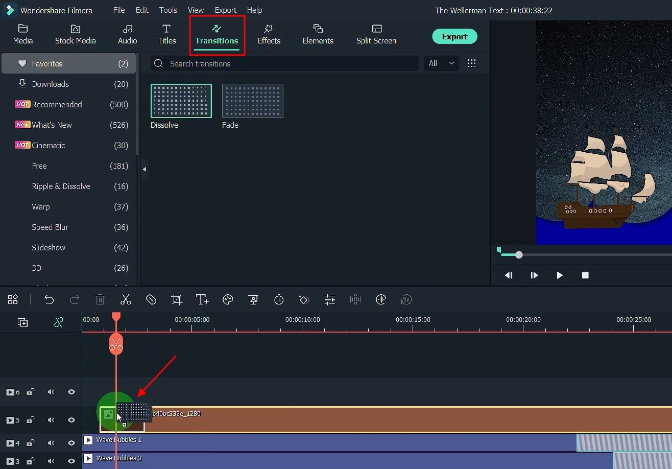The image size is (672, 469).
Task: Open the File menu
Action: coord(119,10)
